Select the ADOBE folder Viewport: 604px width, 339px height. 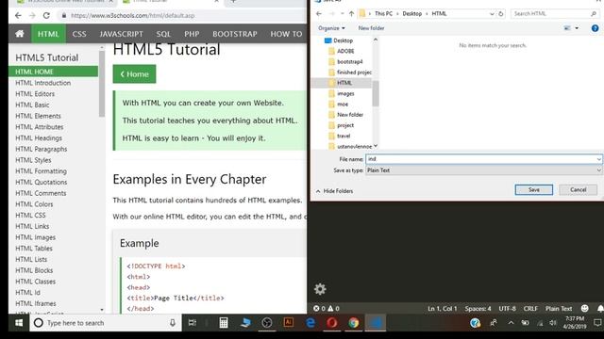[345, 51]
